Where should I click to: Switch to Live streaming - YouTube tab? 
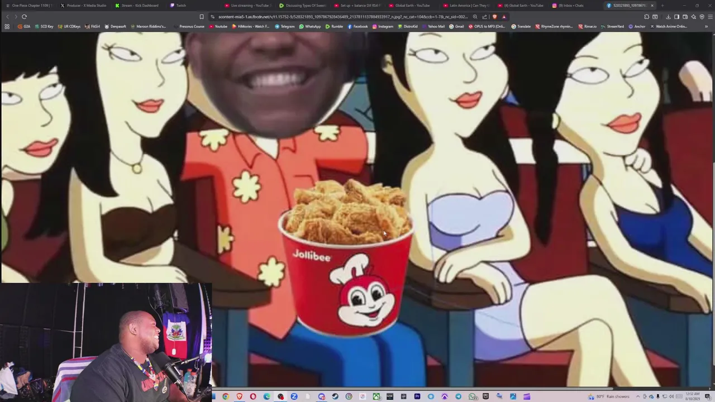click(x=247, y=6)
